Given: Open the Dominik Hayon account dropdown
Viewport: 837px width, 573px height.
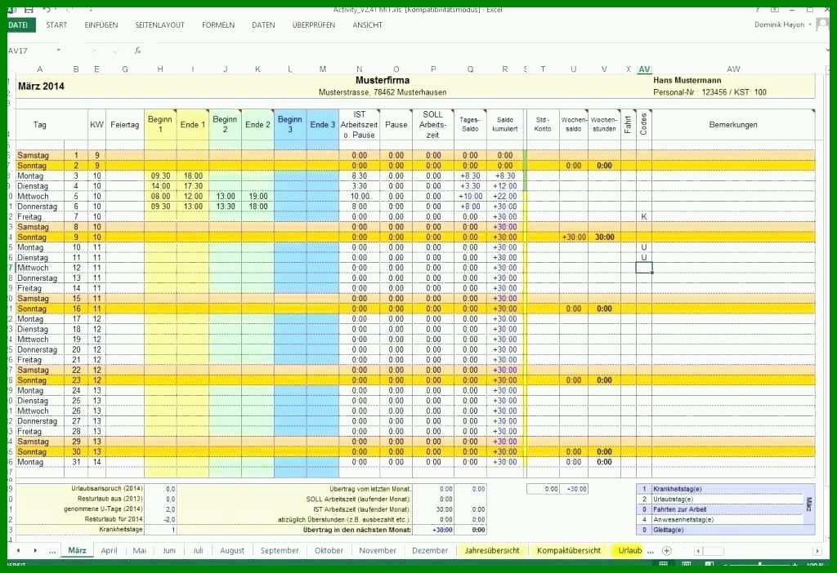Looking at the screenshot, I should [x=782, y=24].
